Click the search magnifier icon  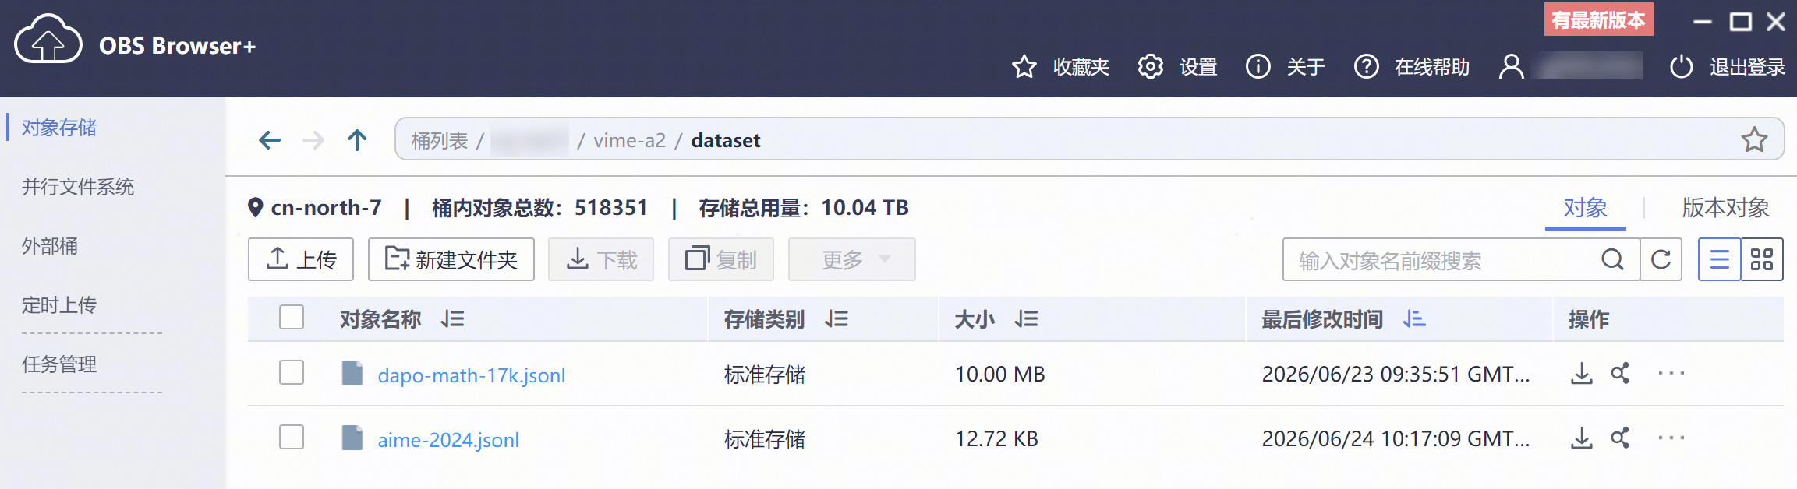[1612, 259]
